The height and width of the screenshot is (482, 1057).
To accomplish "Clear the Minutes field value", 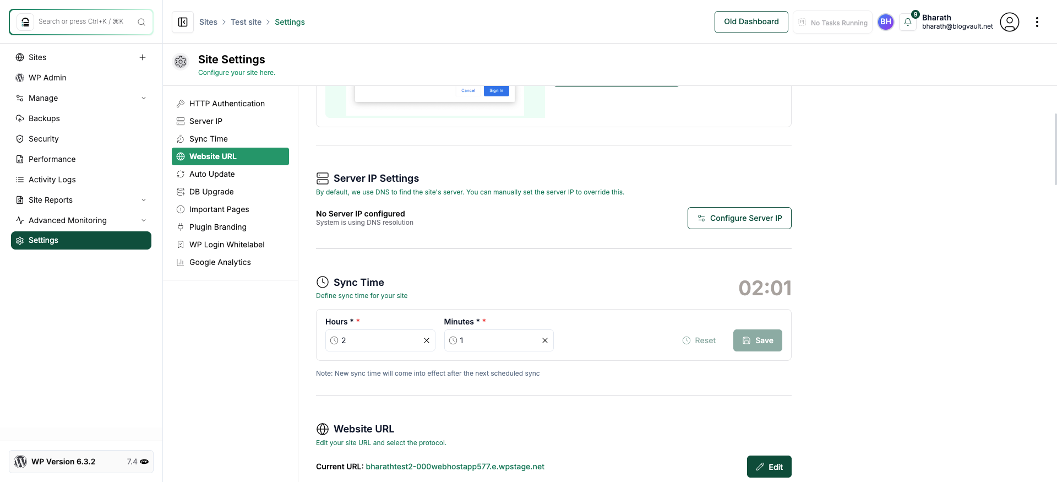I will click(x=545, y=340).
